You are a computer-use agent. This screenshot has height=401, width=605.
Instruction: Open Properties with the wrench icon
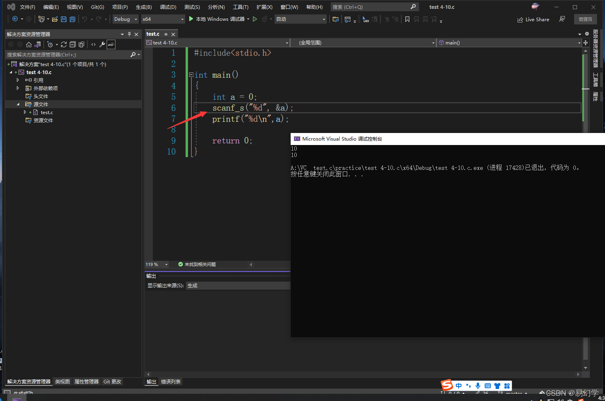coord(102,44)
